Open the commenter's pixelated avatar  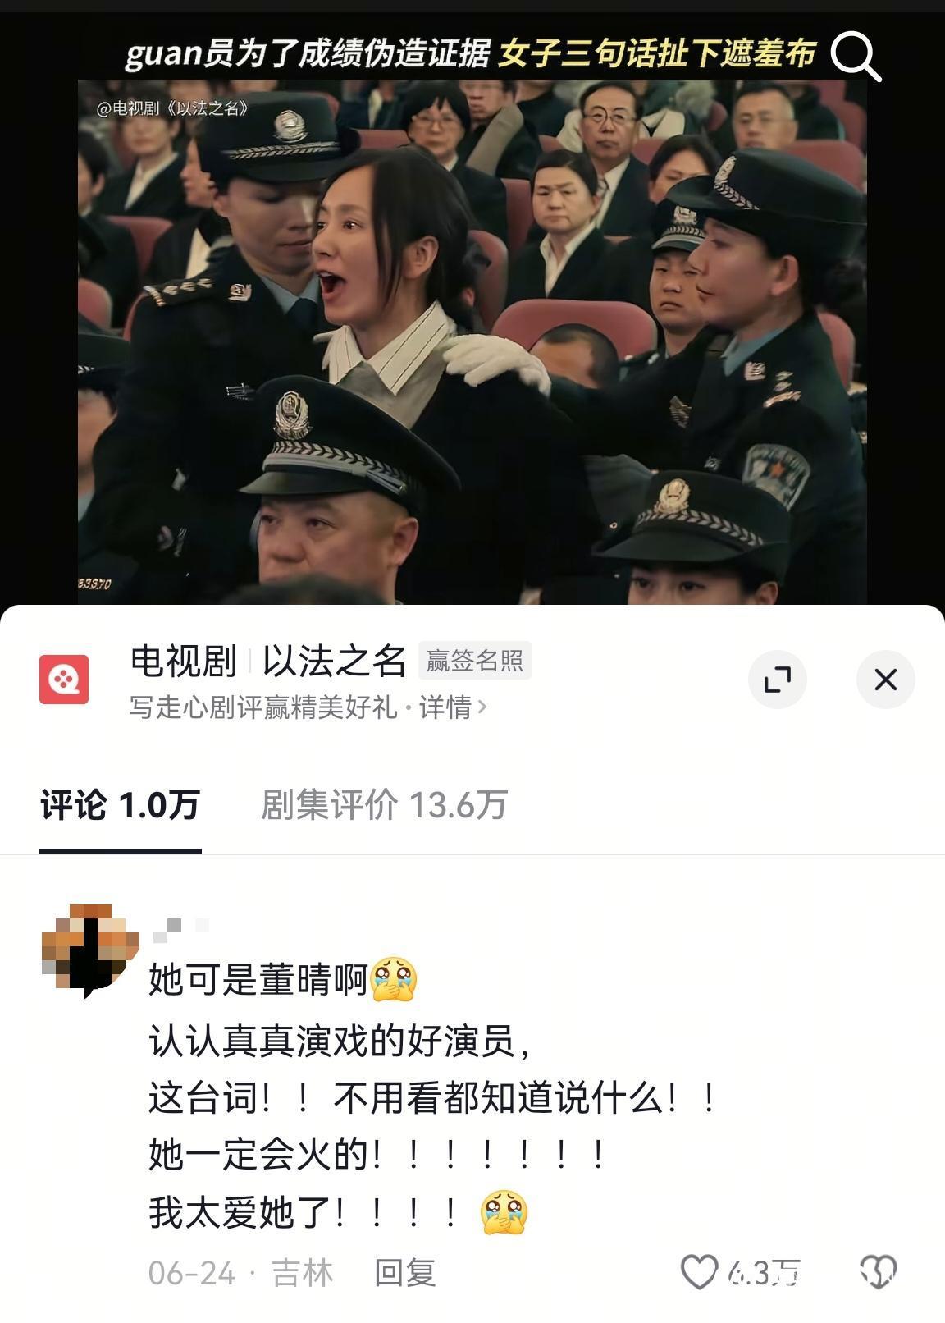[90, 950]
